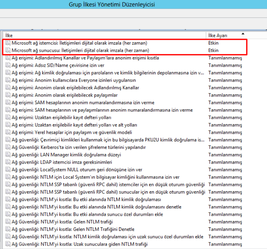Select Microsoft ağ istemcisi dijital imzala policy
The width and height of the screenshot is (267, 249).
79,43
